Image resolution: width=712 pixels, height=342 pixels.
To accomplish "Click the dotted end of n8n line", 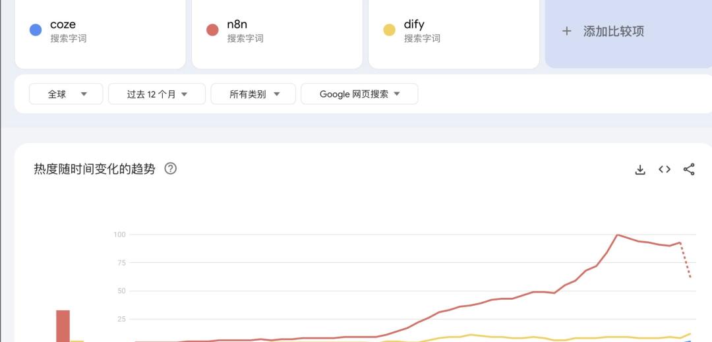I will (686, 260).
